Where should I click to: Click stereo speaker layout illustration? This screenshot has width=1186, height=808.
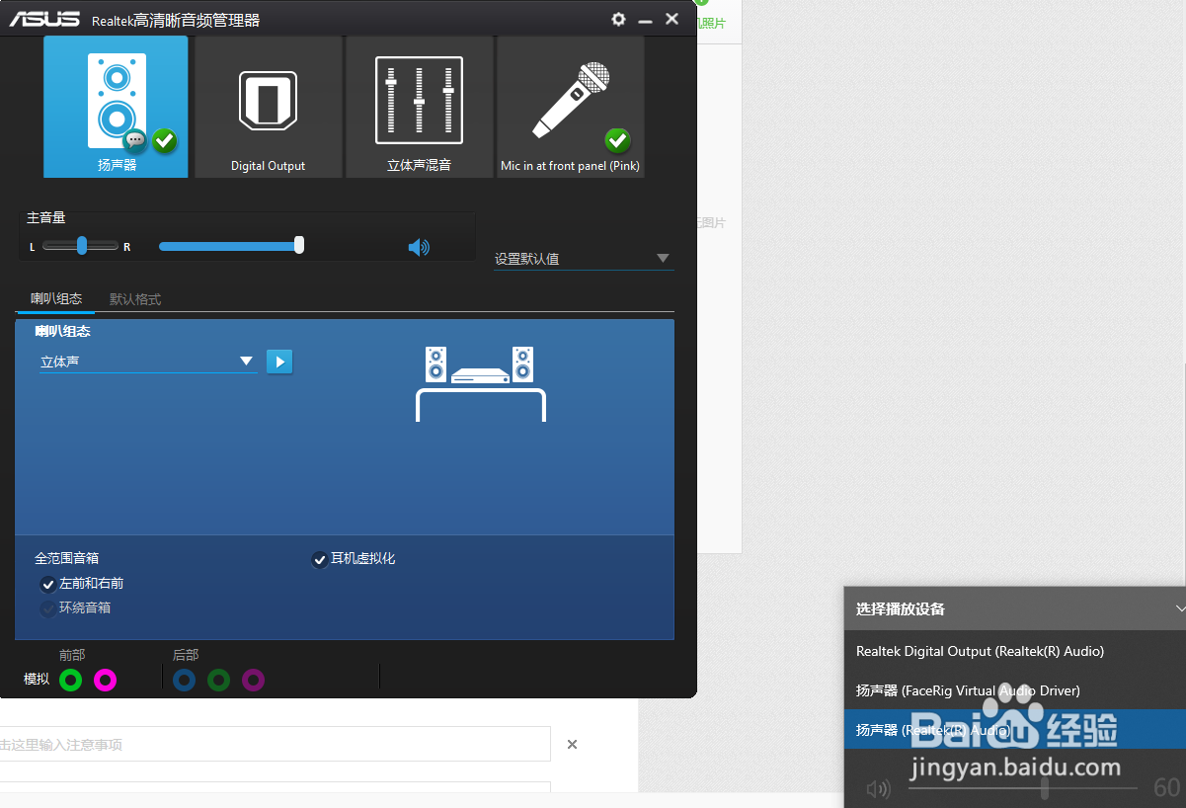click(480, 383)
